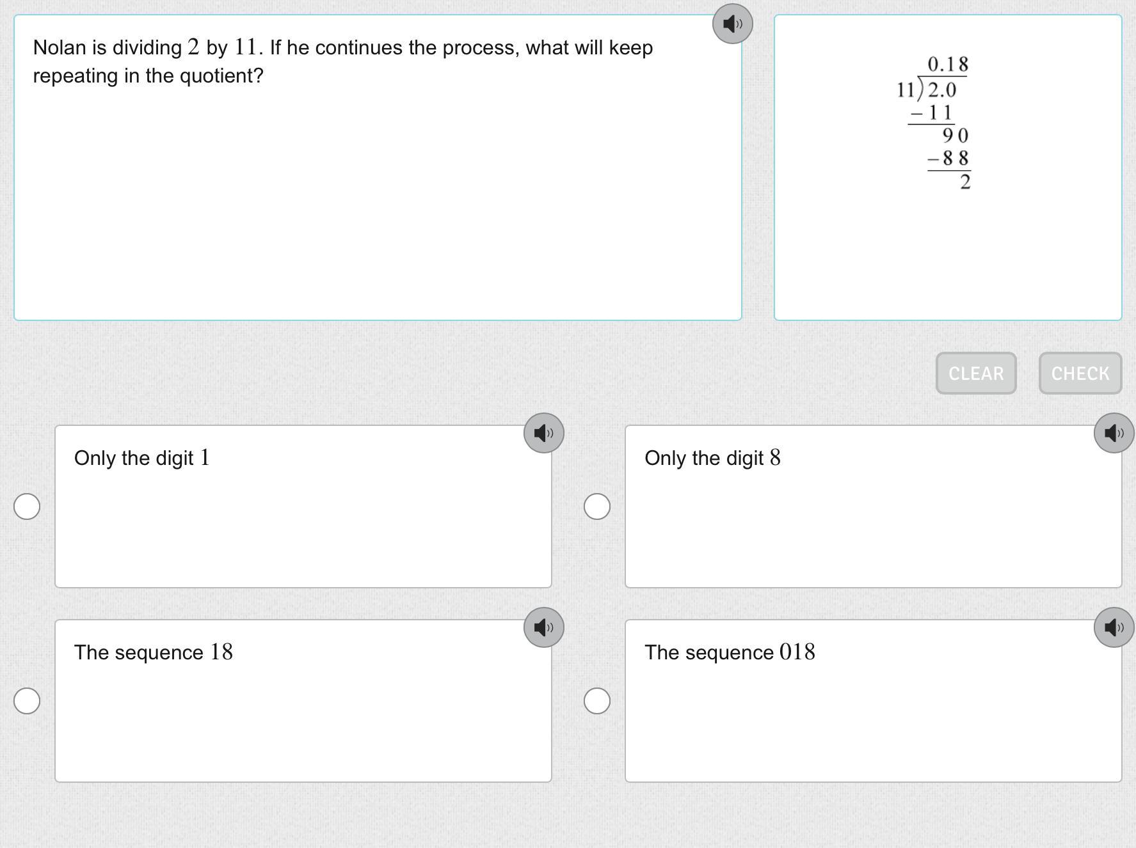Choose radio button for The sequence 18
The image size is (1136, 848).
27,701
